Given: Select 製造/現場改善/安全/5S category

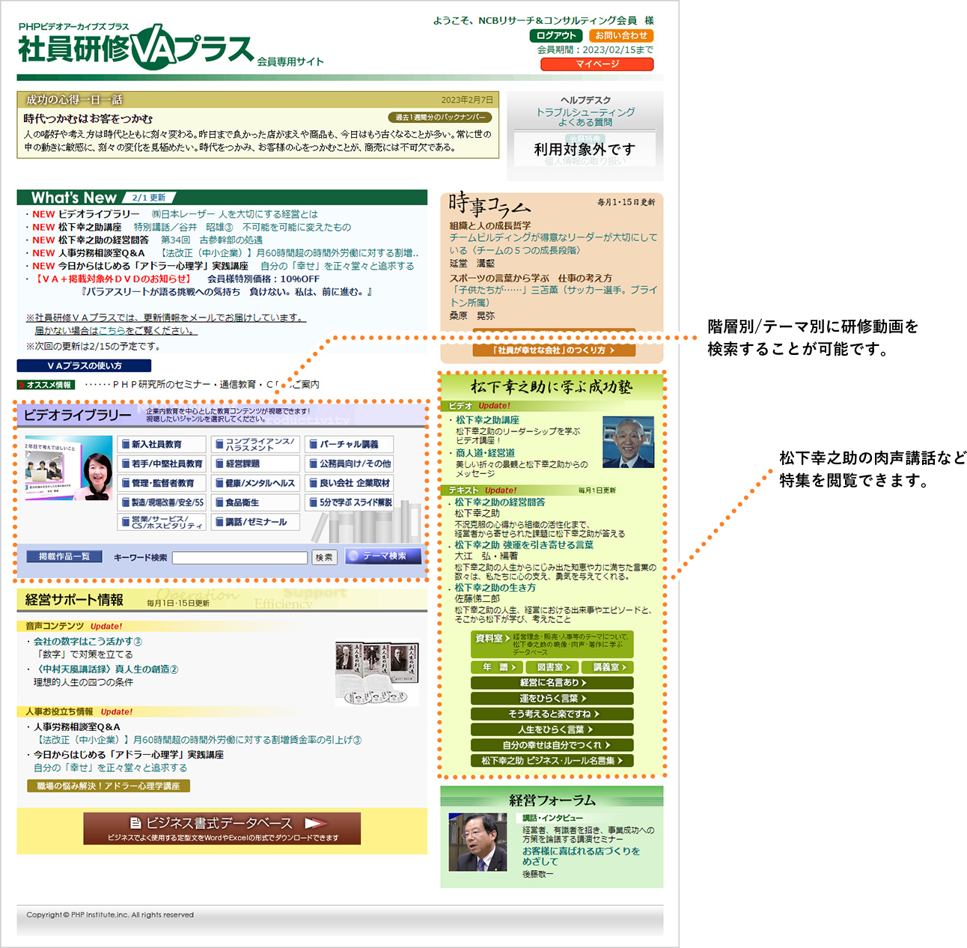Looking at the screenshot, I should pyautogui.click(x=160, y=502).
